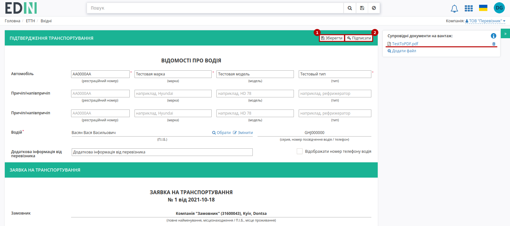Open the DG user avatar menu
The image size is (510, 226).
pos(499,8)
